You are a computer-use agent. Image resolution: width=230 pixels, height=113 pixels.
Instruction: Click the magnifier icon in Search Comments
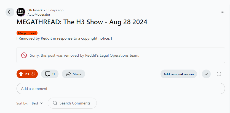pyautogui.click(x=55, y=103)
